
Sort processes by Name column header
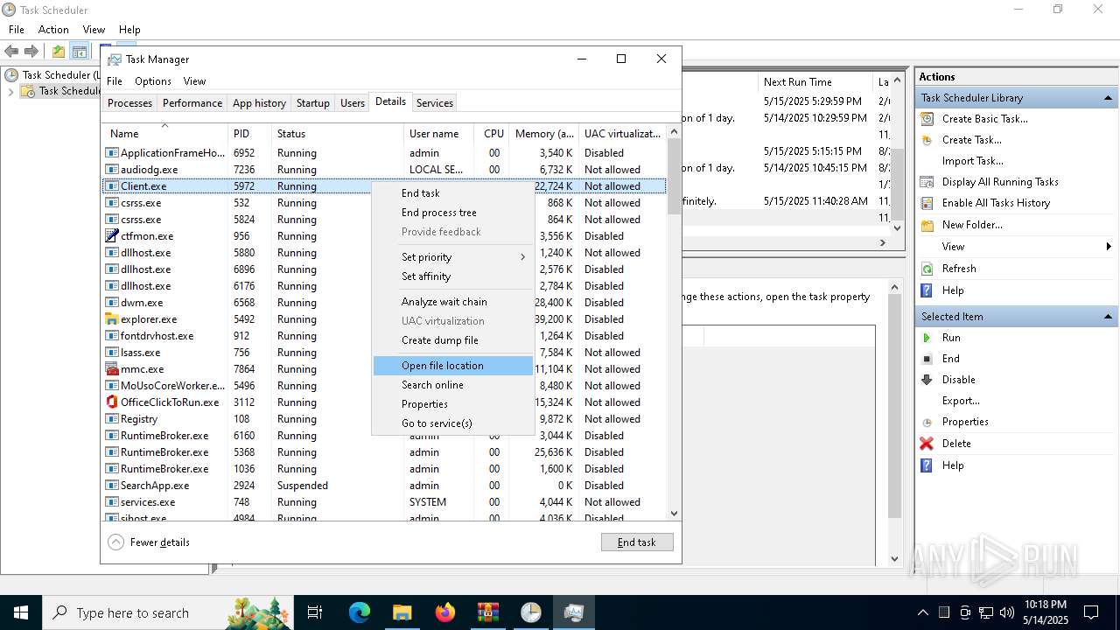pyautogui.click(x=164, y=134)
